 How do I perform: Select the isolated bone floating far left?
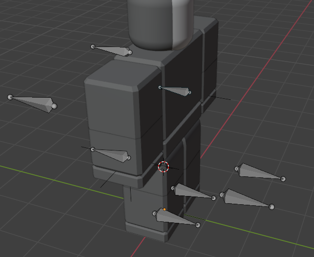pyautogui.click(x=32, y=103)
